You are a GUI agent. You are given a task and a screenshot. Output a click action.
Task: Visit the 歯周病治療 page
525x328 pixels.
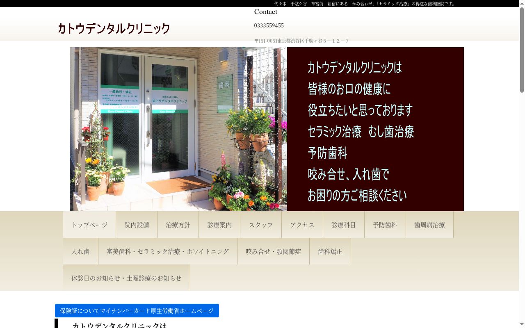[429, 225]
